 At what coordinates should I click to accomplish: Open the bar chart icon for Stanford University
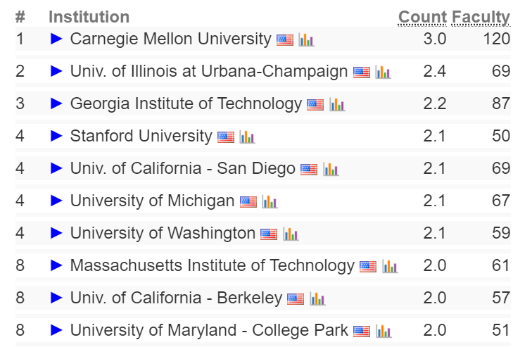(x=247, y=137)
